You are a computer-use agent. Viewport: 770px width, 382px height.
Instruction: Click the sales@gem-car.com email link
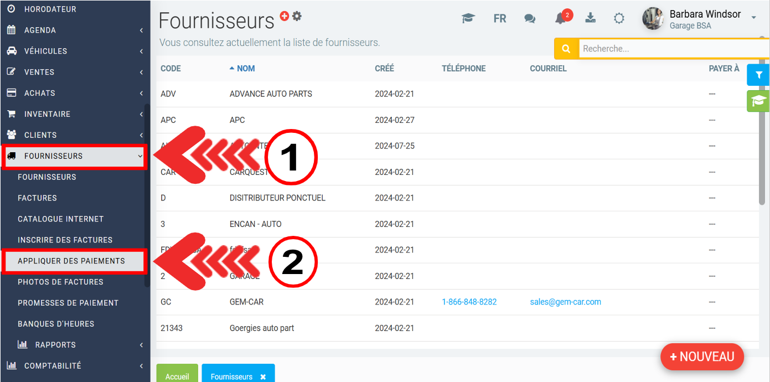point(565,302)
